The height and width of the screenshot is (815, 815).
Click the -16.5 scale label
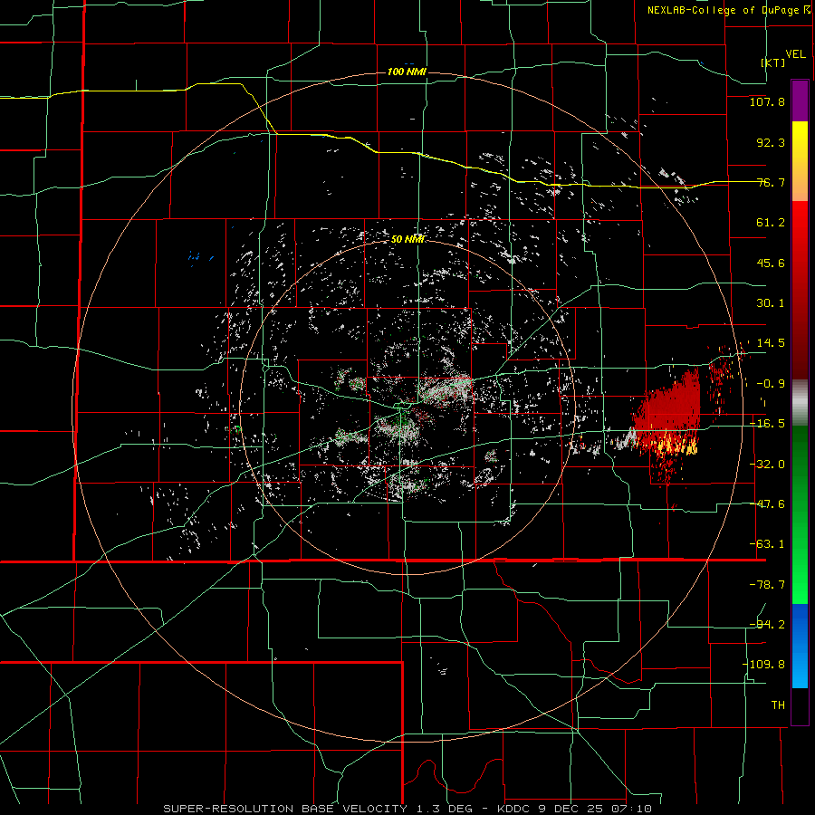(x=767, y=424)
